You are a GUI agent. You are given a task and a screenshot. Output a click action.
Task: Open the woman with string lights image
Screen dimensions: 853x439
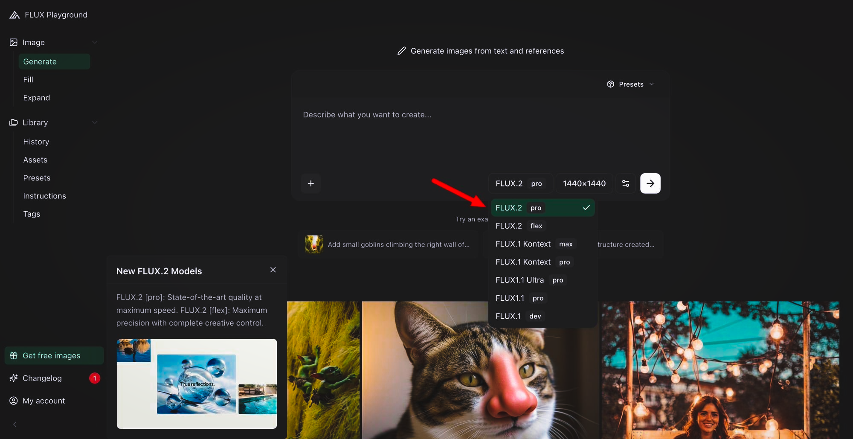pyautogui.click(x=720, y=370)
